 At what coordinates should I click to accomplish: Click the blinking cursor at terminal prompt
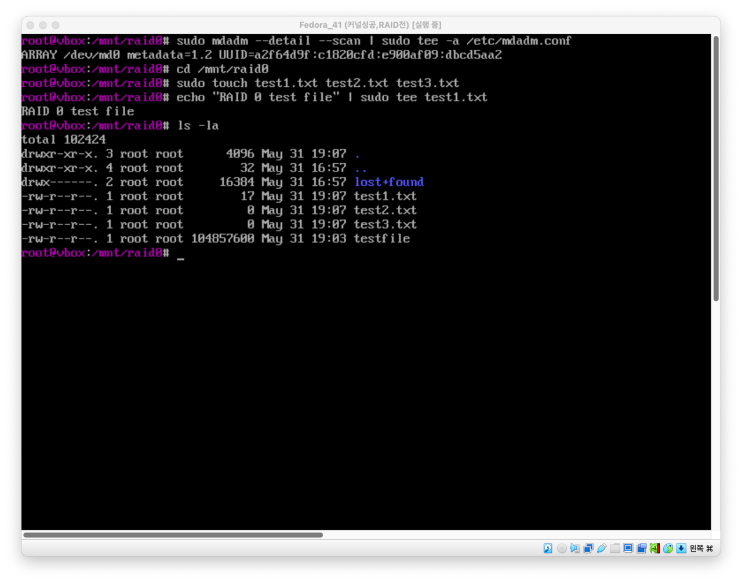pos(181,254)
